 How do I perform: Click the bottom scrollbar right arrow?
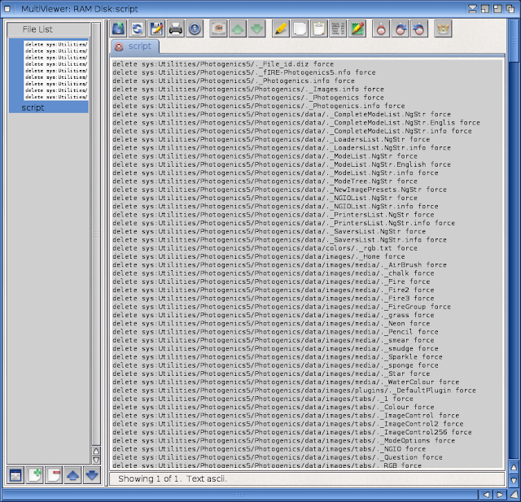499,495
